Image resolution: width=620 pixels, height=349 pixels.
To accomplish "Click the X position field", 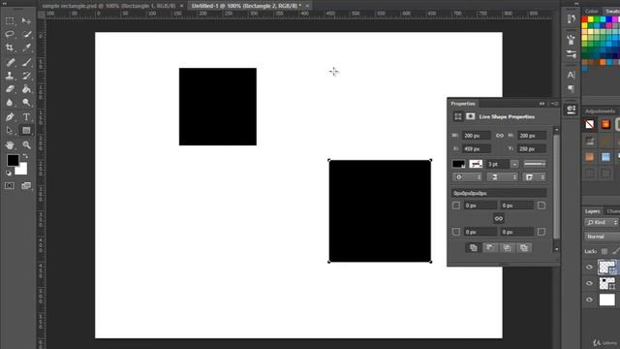I will (x=477, y=148).
